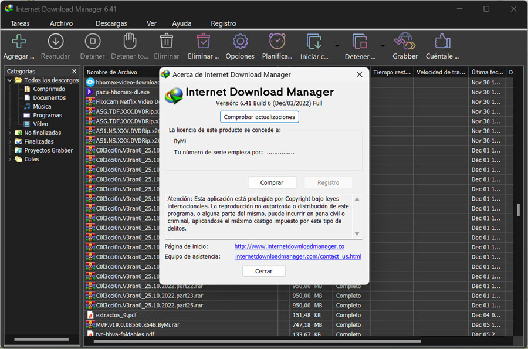Select the Música category

(x=42, y=106)
